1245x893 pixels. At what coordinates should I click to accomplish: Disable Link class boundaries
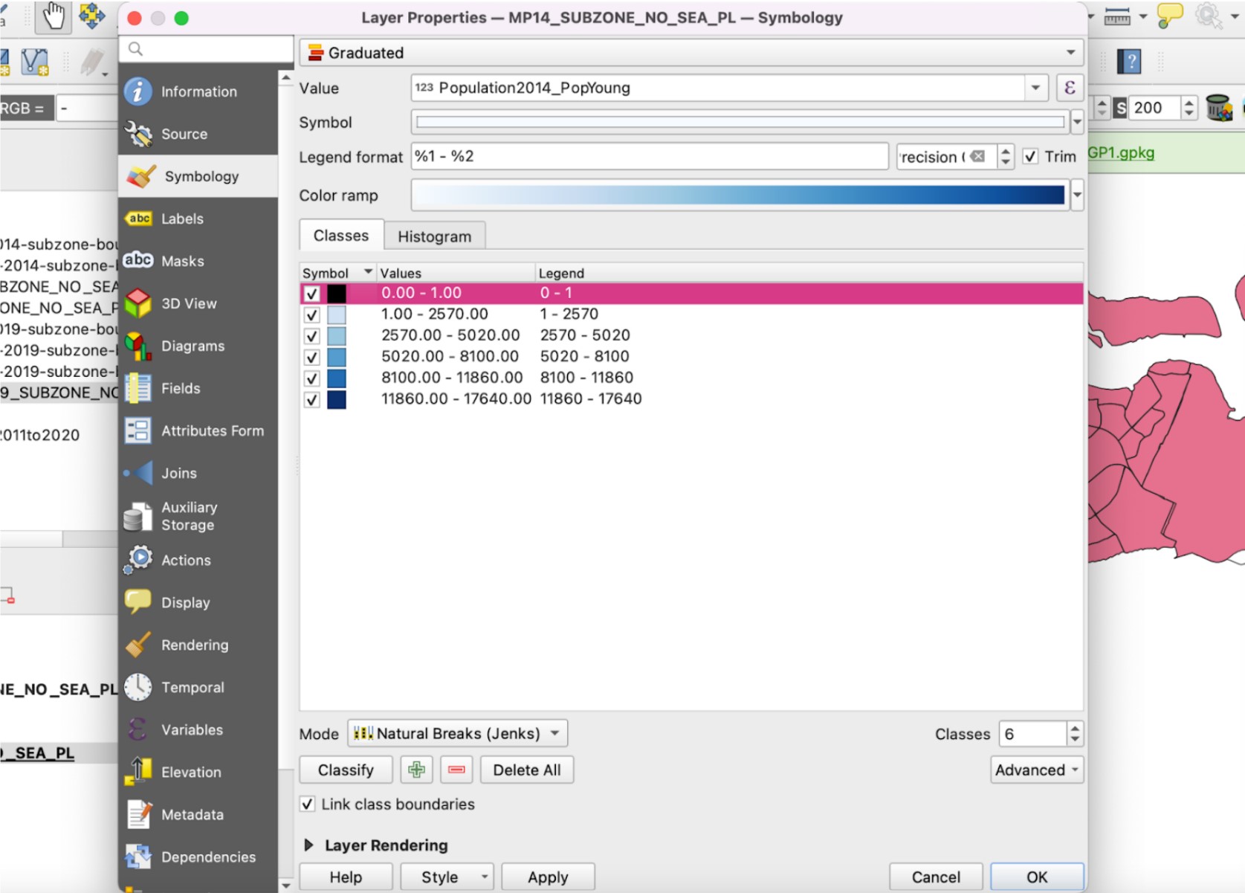(308, 804)
